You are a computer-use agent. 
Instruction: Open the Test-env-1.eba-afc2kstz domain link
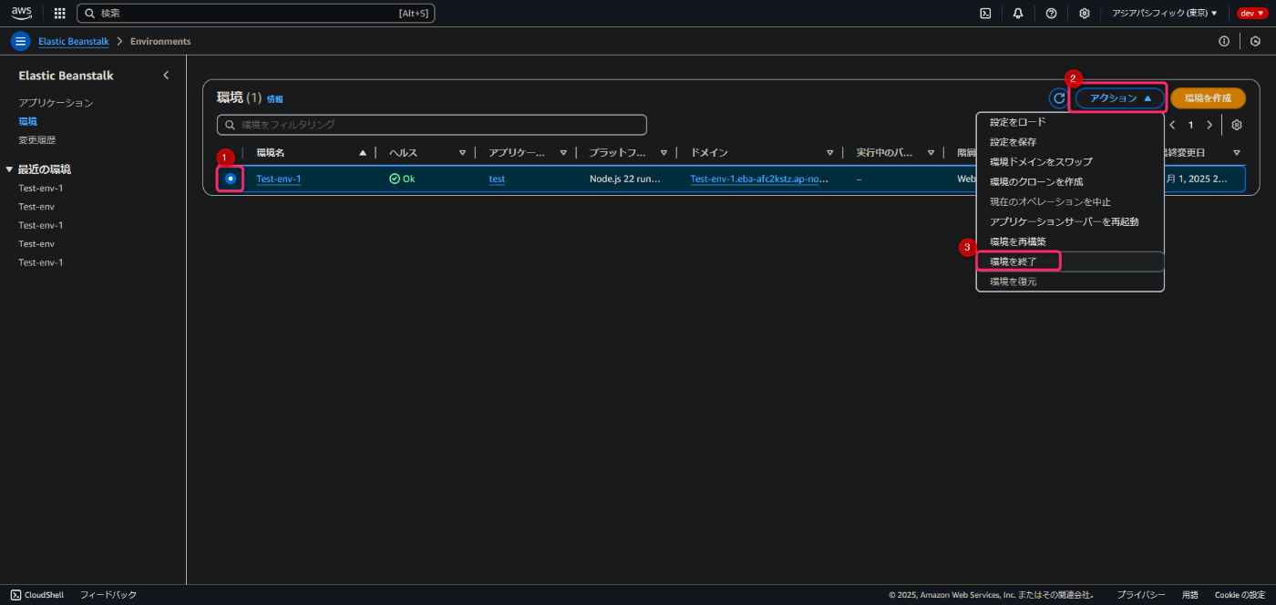click(x=759, y=179)
